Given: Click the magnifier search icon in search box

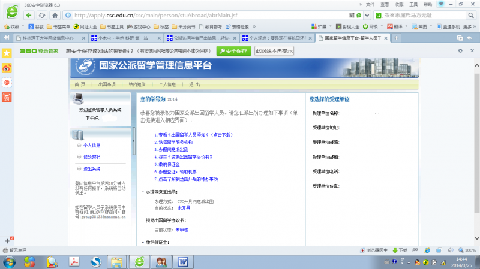Looking at the screenshot, I should 470,16.
